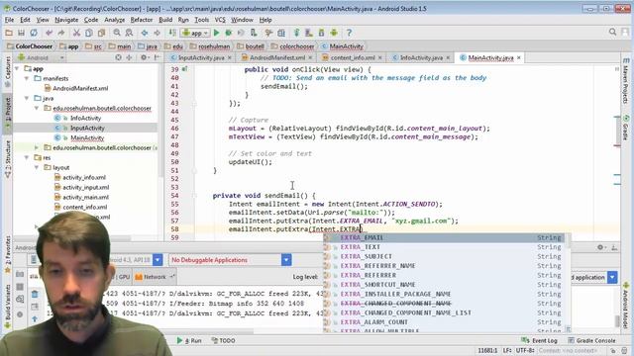Navigate Forward with the right arrow icon
634x356 pixels.
[157, 33]
